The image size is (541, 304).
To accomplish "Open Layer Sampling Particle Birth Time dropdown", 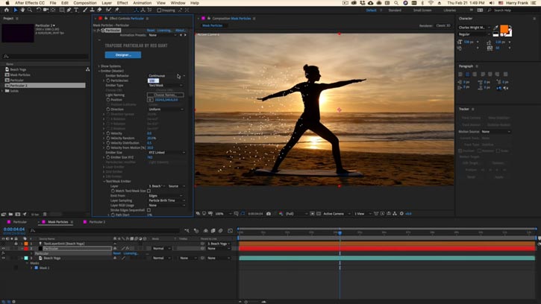I will coord(166,200).
